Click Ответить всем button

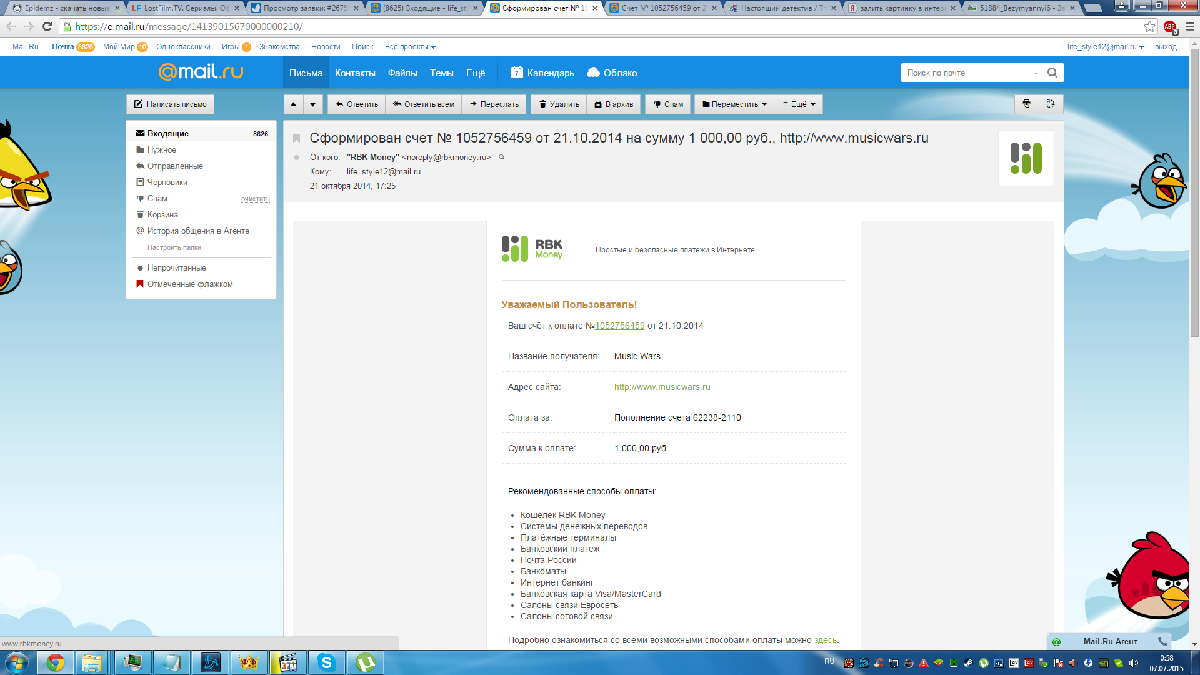click(x=424, y=104)
